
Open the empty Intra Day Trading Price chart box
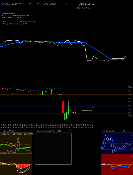(53, 148)
